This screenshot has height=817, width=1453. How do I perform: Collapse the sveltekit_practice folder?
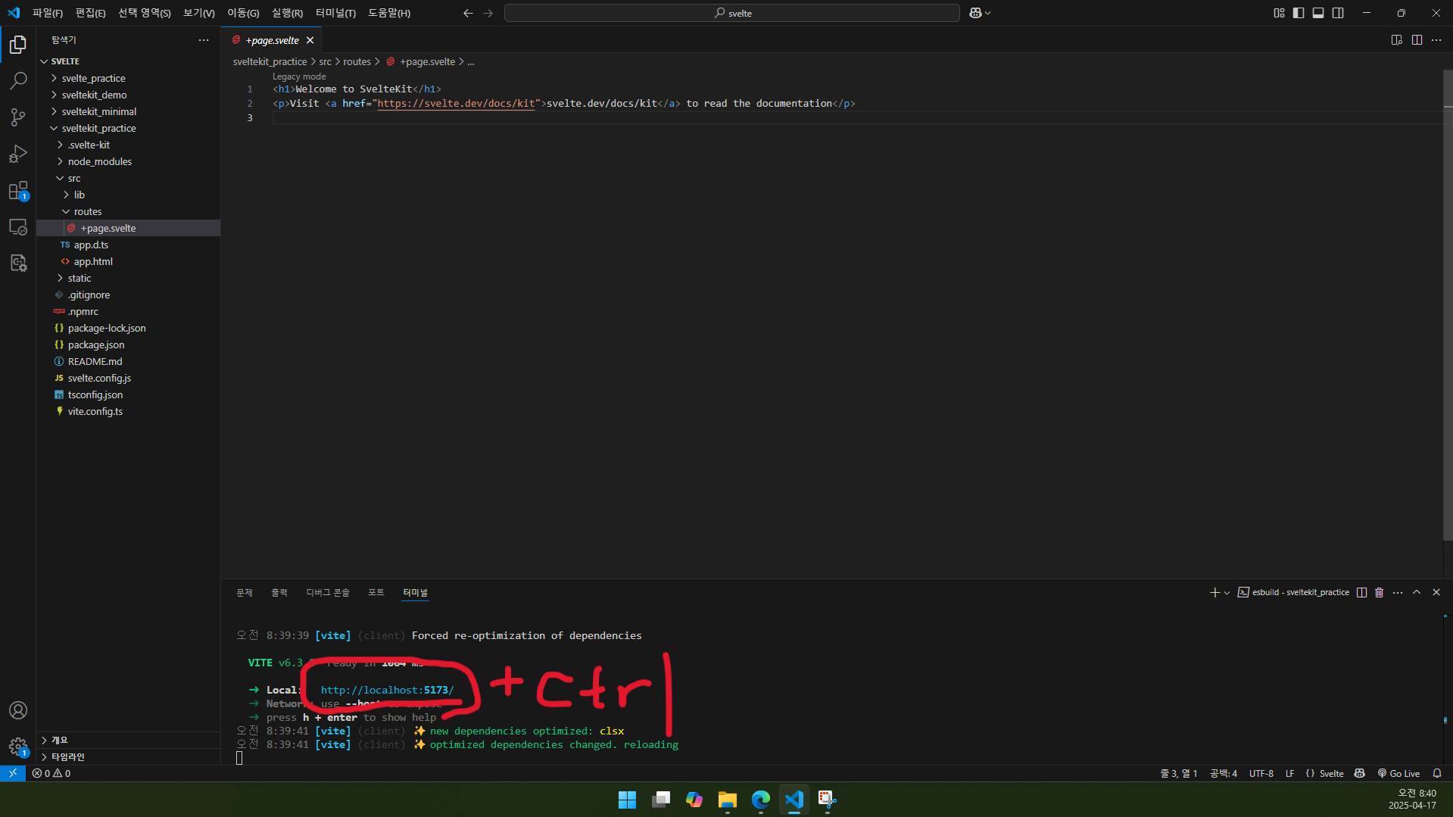tap(54, 128)
